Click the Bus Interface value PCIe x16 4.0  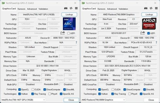tap(141, 42)
